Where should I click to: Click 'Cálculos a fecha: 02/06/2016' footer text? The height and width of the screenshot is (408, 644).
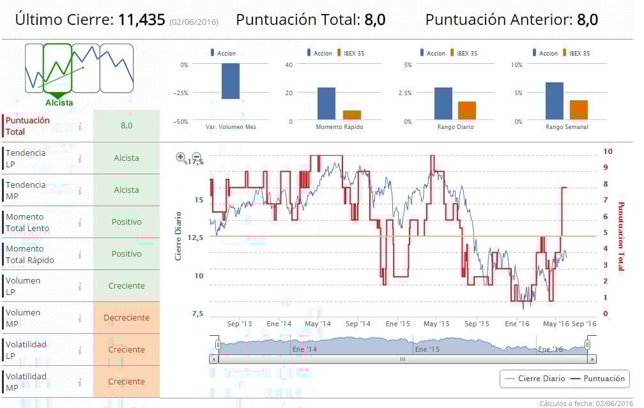[586, 404]
